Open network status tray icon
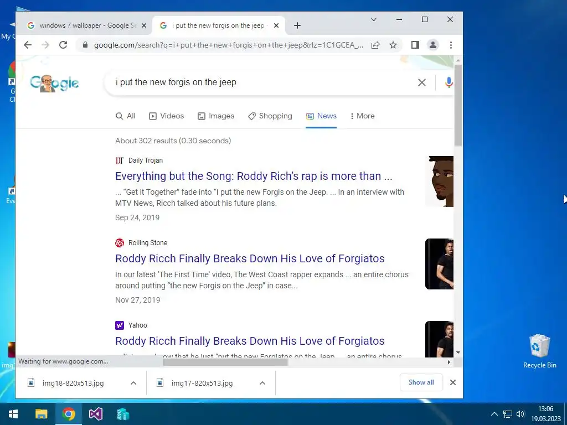This screenshot has height=425, width=567. click(x=508, y=414)
